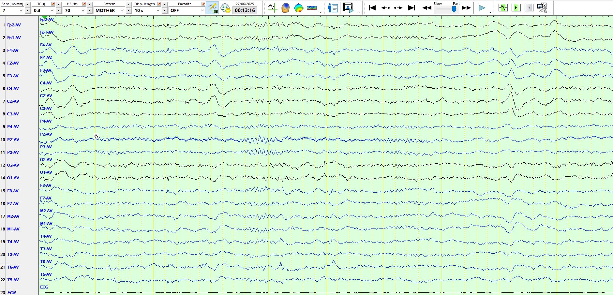Open the electrode montage settings icon
613x295 pixels.
(225, 8)
